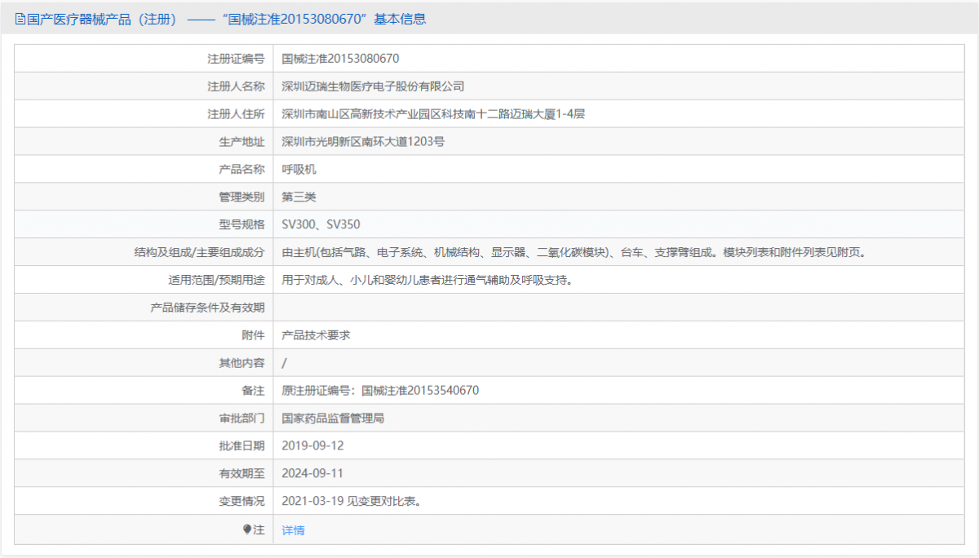Click management category value 第三类
The width and height of the screenshot is (979, 558).
coord(299,197)
